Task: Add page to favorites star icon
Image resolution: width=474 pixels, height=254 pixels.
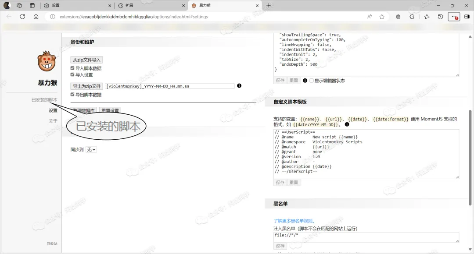Action: (x=382, y=17)
